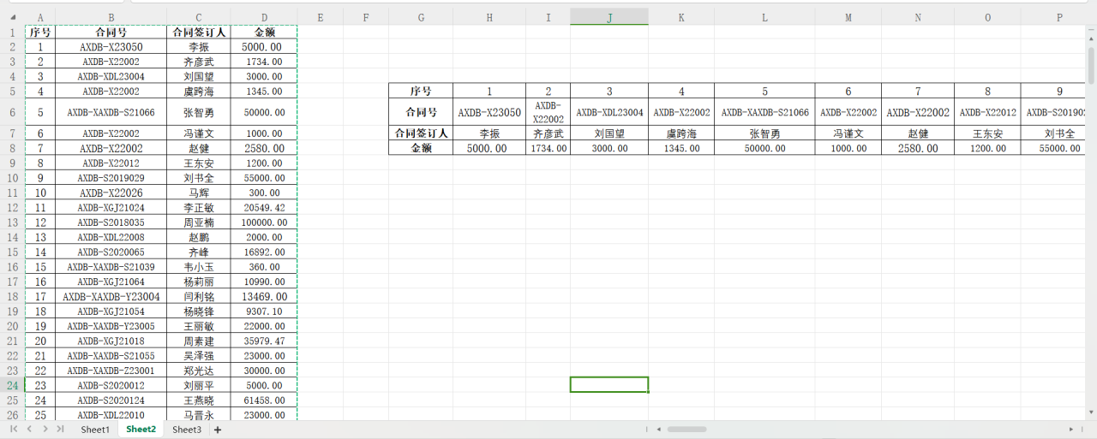This screenshot has height=439, width=1097.
Task: Select the amount 20549.42
Action: click(x=264, y=208)
